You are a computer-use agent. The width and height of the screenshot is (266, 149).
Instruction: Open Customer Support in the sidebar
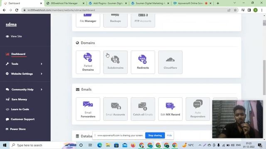pos(20,119)
